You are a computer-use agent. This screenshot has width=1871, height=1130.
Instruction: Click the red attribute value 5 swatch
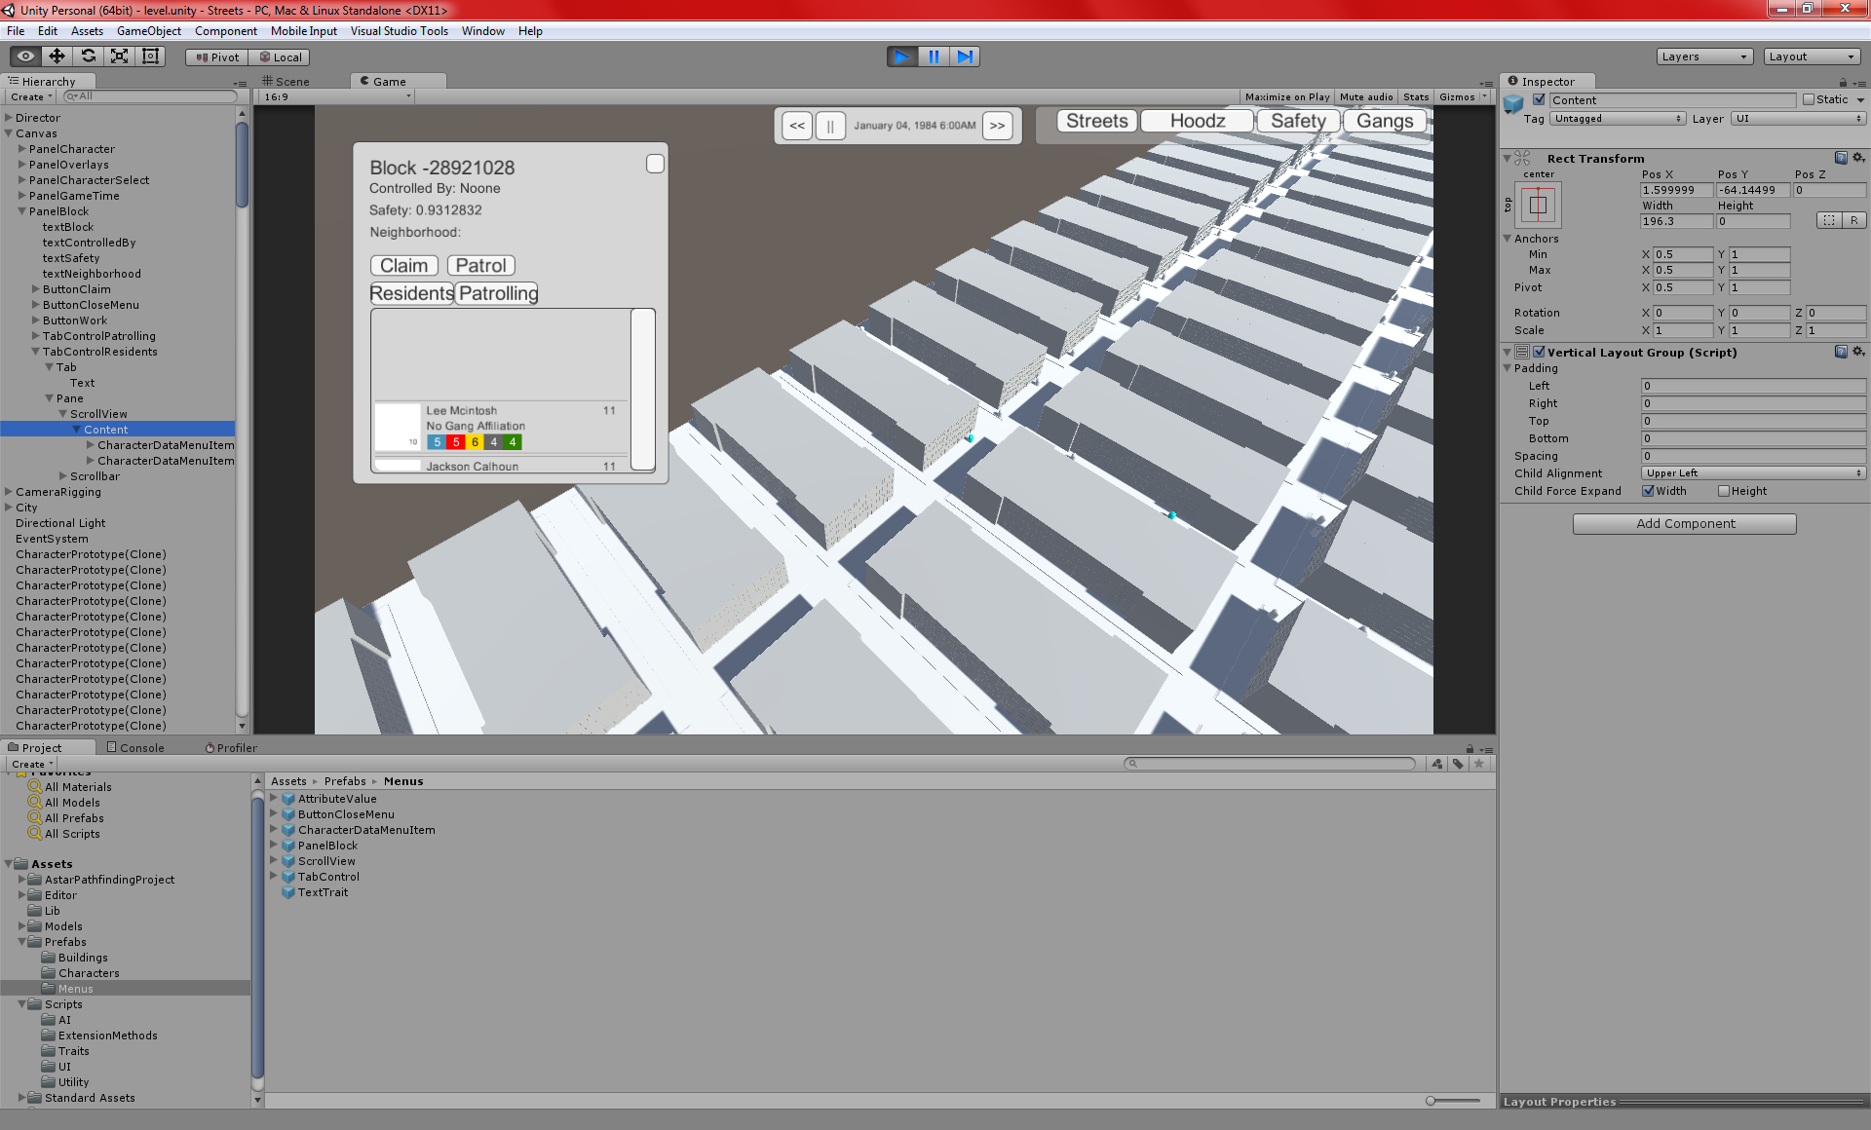point(455,442)
